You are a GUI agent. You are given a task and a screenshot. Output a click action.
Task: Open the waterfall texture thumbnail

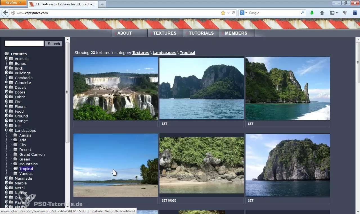coord(116,88)
